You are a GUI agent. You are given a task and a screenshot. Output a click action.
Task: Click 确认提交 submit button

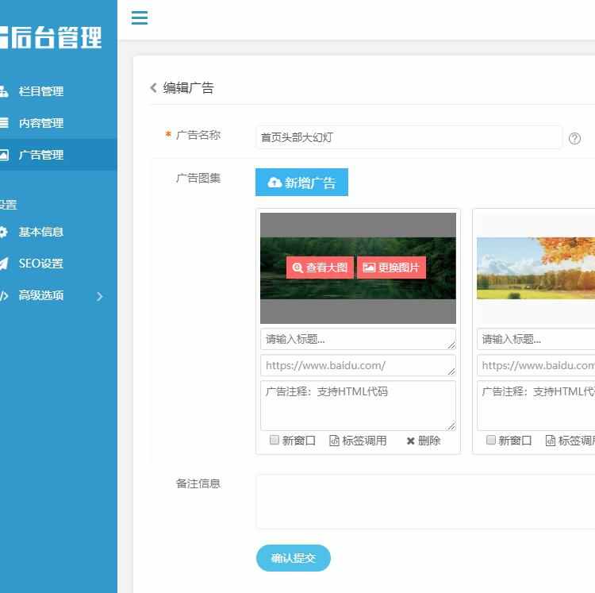tap(294, 558)
